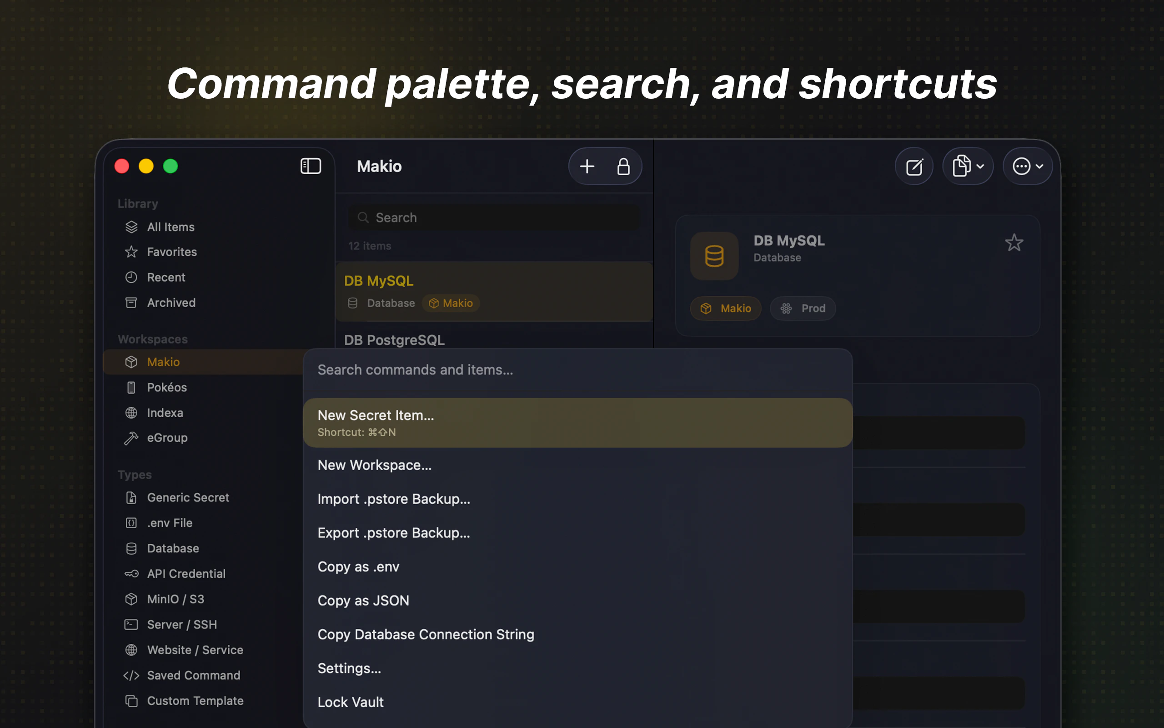Image resolution: width=1164 pixels, height=728 pixels.
Task: Select the Indexa workspace globe icon
Action: point(131,413)
